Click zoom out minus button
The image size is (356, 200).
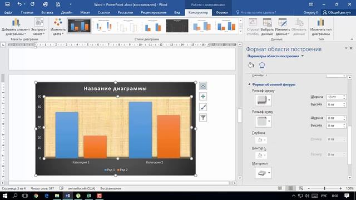click(309, 188)
